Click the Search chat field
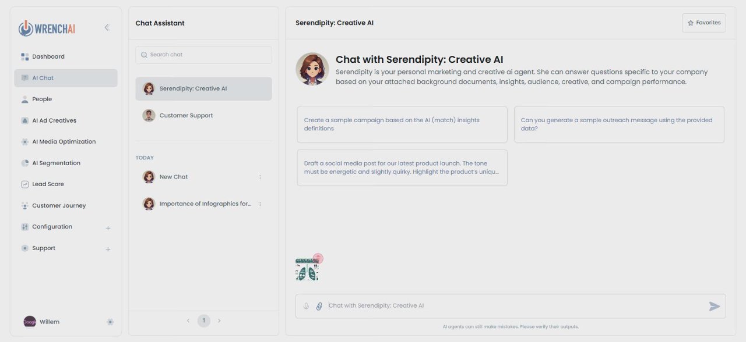 tap(204, 55)
